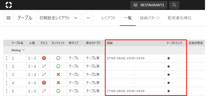Click no-smoking icon in table 4 row

pos(44,83)
